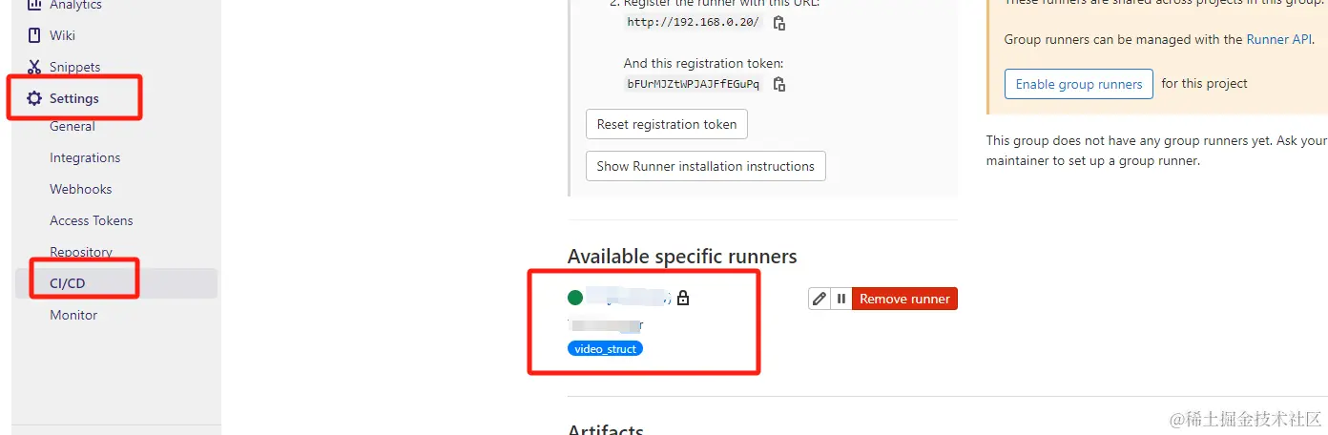Click the lock icon beside runner name
The height and width of the screenshot is (435, 1328).
683,299
